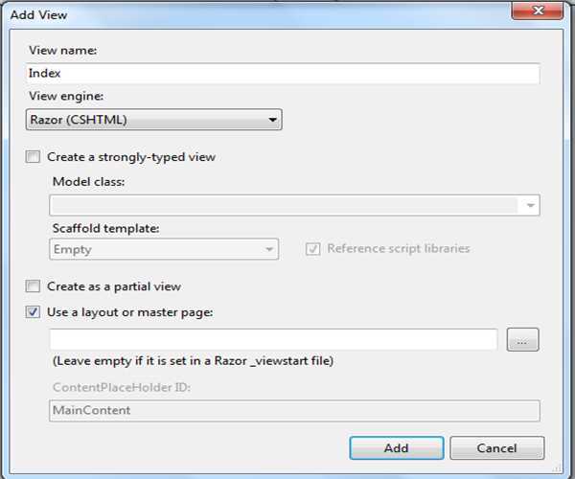This screenshot has width=575, height=479.
Task: Check the Create as a partial view box
Action: tap(34, 286)
